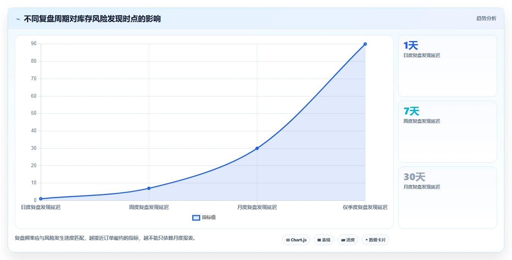
Task: Select the 进度 tag button
Action: click(348, 240)
